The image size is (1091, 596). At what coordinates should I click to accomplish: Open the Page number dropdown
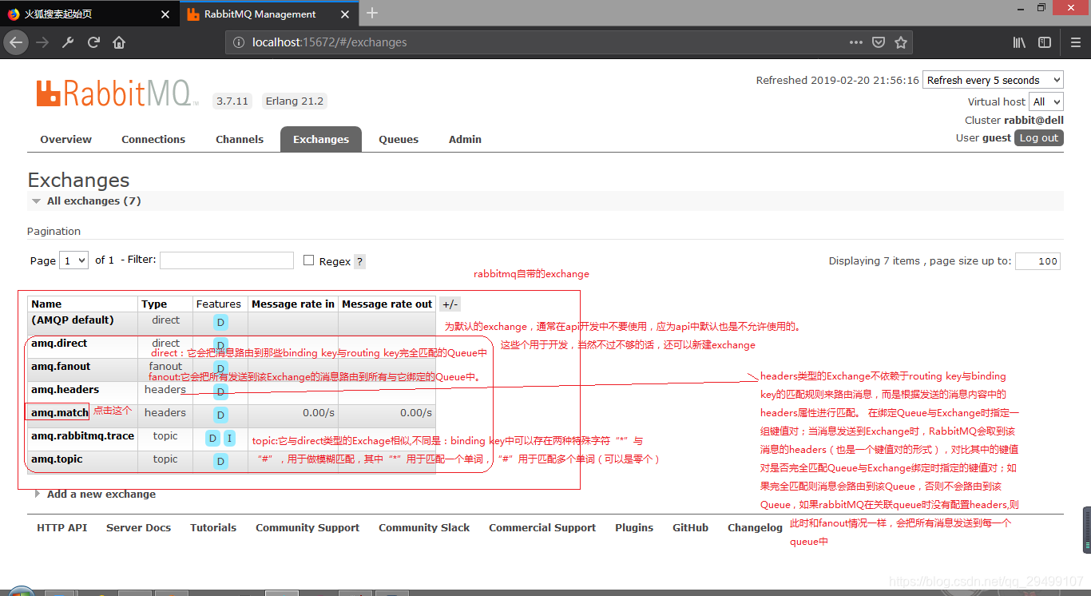(x=74, y=260)
